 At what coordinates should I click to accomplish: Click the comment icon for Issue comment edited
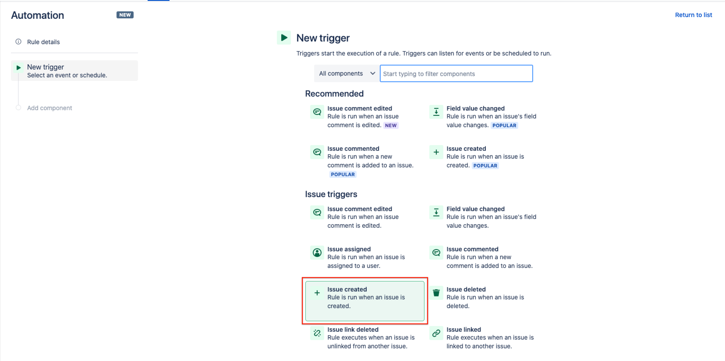(317, 212)
